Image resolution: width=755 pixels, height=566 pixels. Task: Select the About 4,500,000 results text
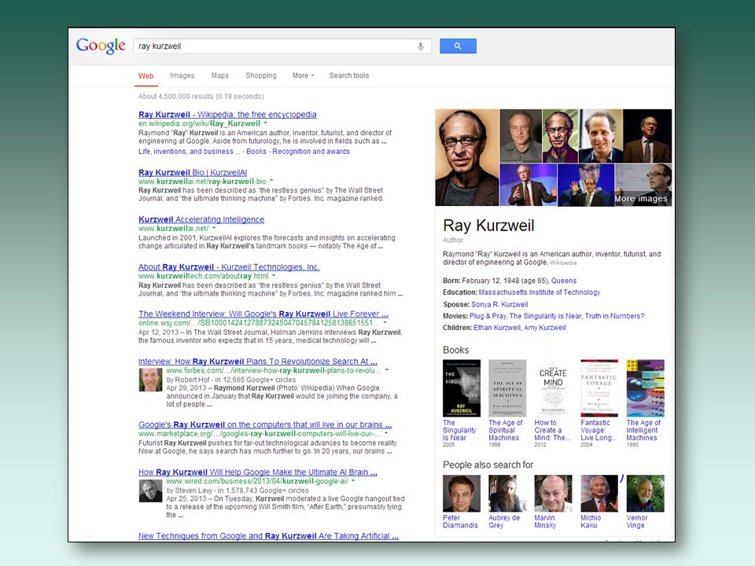[x=201, y=96]
